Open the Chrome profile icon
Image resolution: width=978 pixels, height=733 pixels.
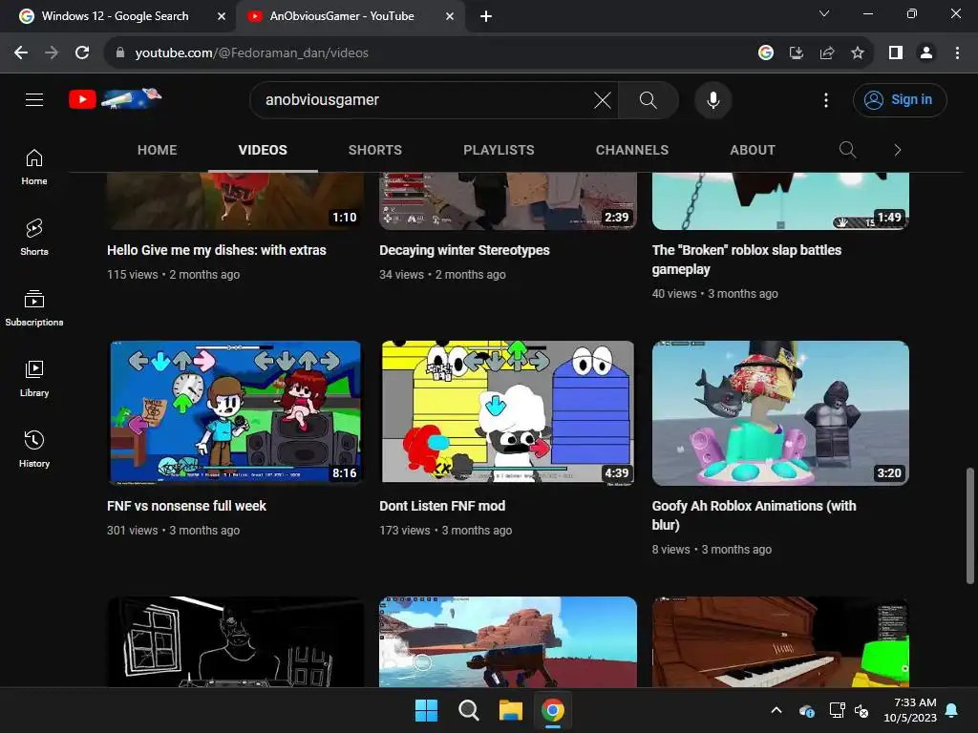(926, 53)
